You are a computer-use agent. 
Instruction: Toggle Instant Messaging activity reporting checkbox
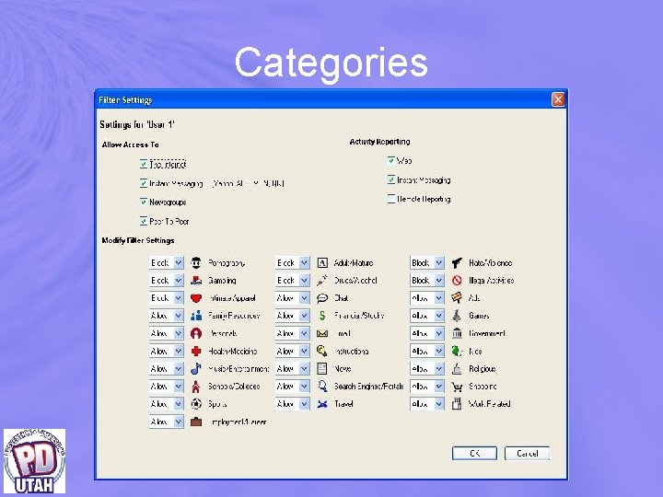[x=391, y=180]
